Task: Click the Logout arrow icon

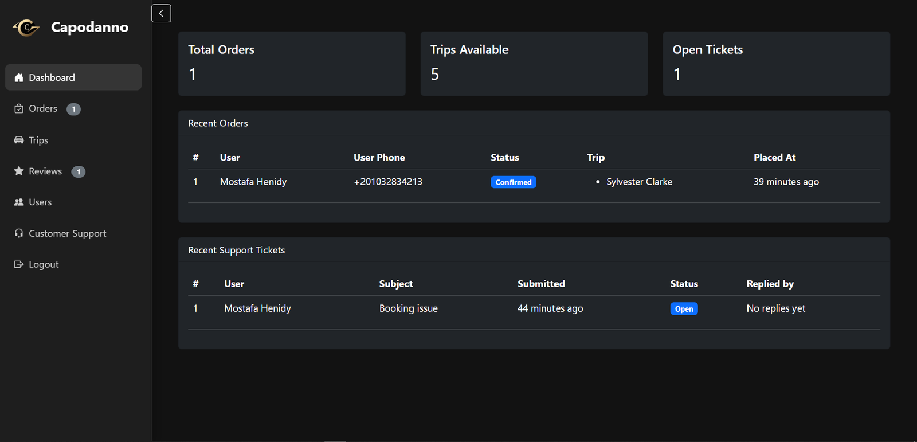Action: [x=19, y=264]
